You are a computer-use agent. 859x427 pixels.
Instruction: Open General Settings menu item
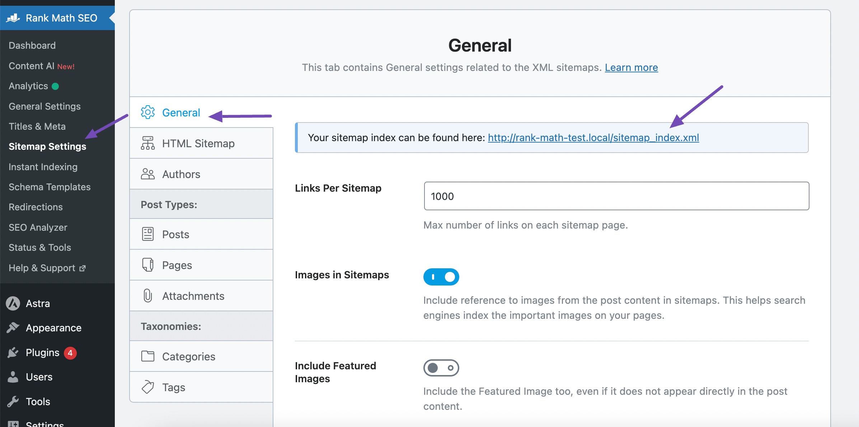pos(44,106)
